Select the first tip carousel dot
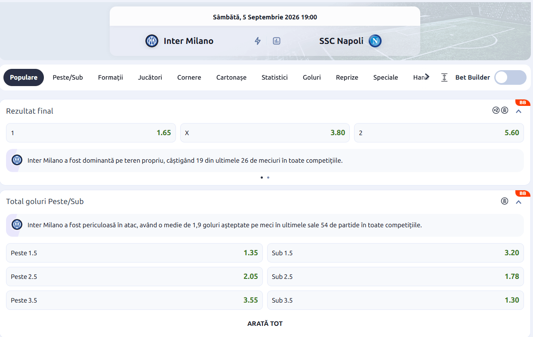This screenshot has height=337, width=533. (262, 177)
